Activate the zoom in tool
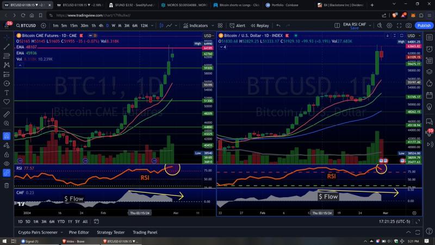The height and width of the screenshot is (245, 435). click(7, 124)
